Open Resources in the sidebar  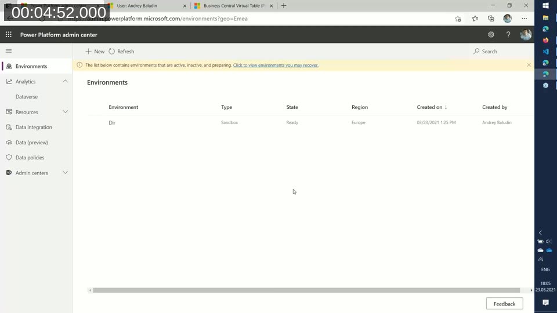point(27,112)
